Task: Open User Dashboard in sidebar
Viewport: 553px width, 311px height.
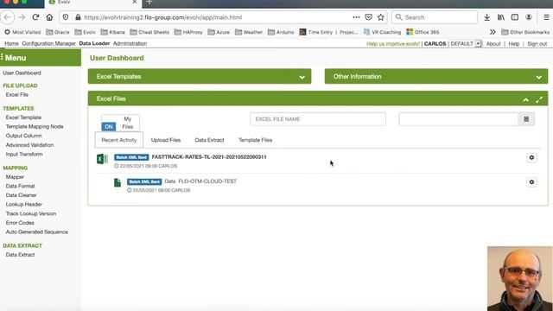Action: (22, 73)
